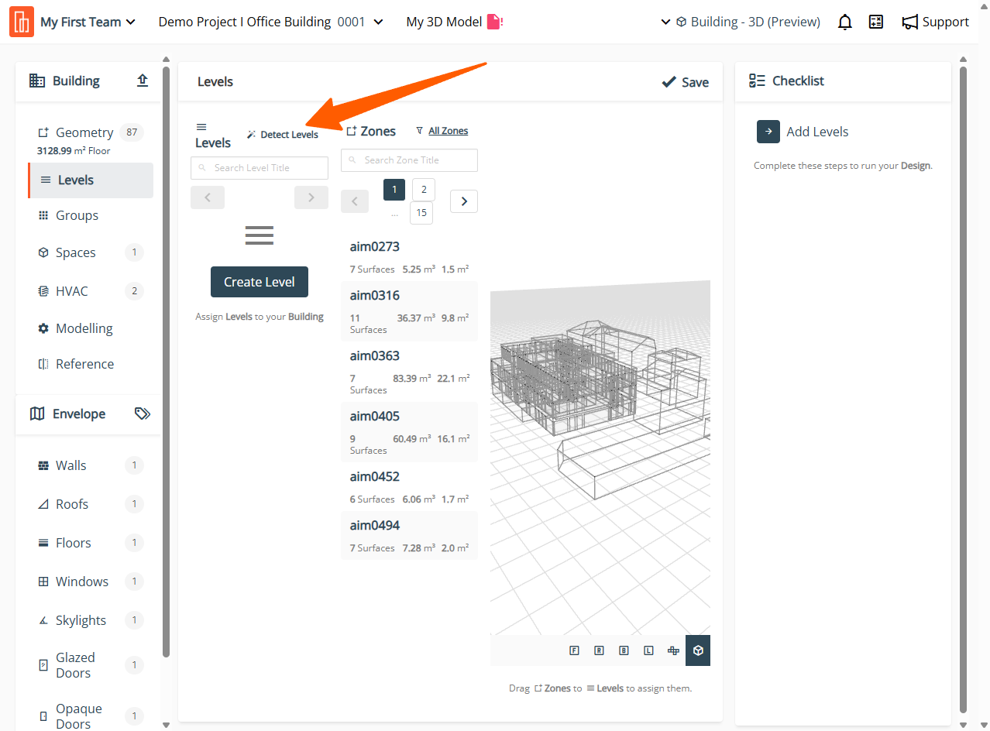
Task: Go to HVAC in the sidebar
Action: [x=72, y=291]
